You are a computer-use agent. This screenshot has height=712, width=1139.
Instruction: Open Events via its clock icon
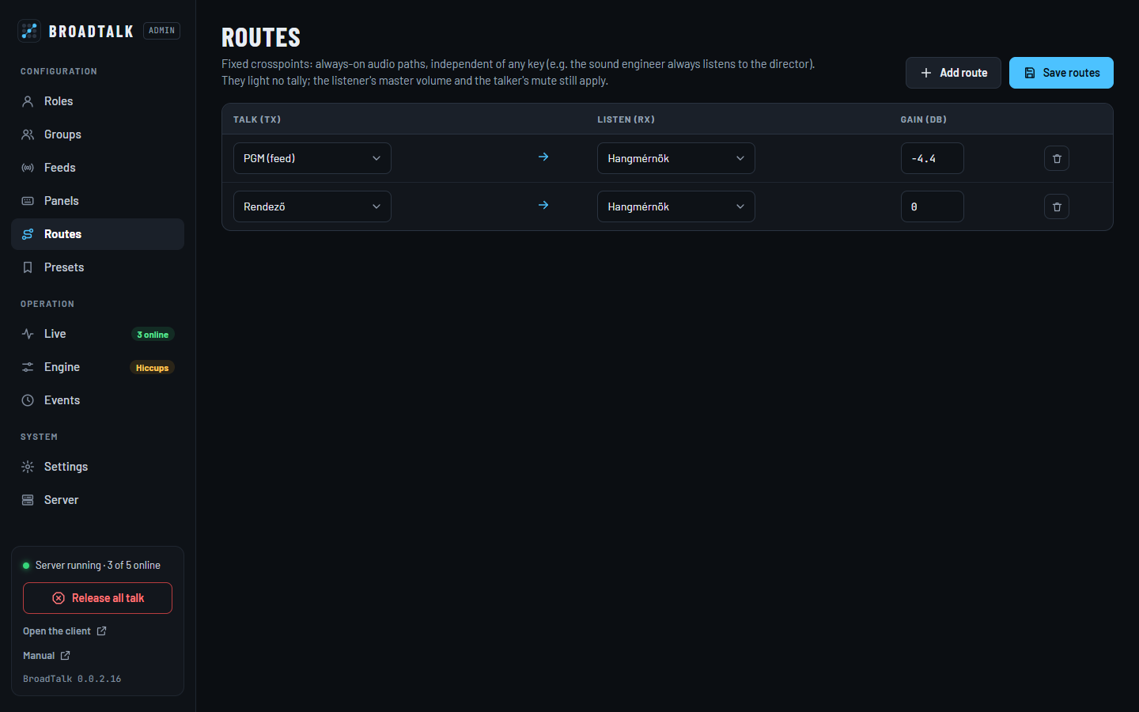(28, 400)
